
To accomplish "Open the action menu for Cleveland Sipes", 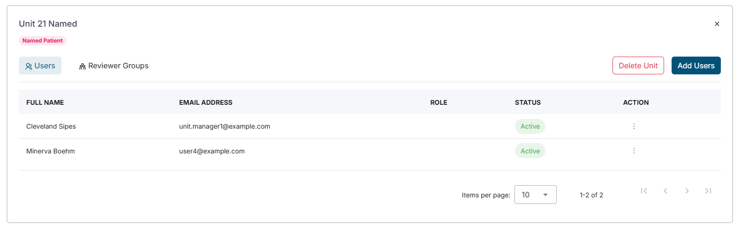I will (x=634, y=126).
